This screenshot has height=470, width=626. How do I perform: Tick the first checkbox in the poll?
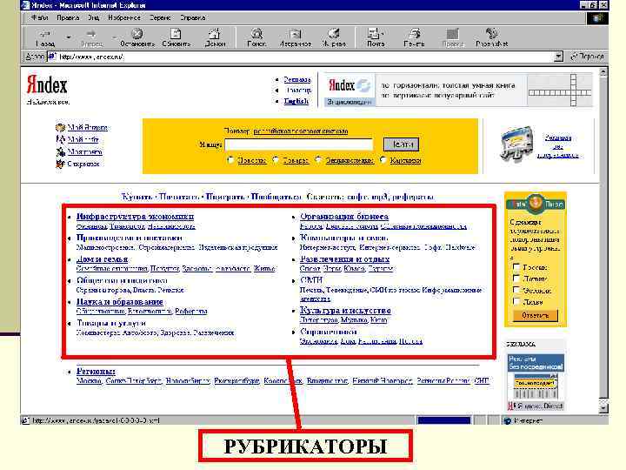pos(516,266)
